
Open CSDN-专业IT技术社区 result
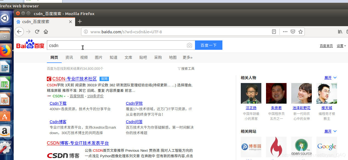click(x=75, y=79)
